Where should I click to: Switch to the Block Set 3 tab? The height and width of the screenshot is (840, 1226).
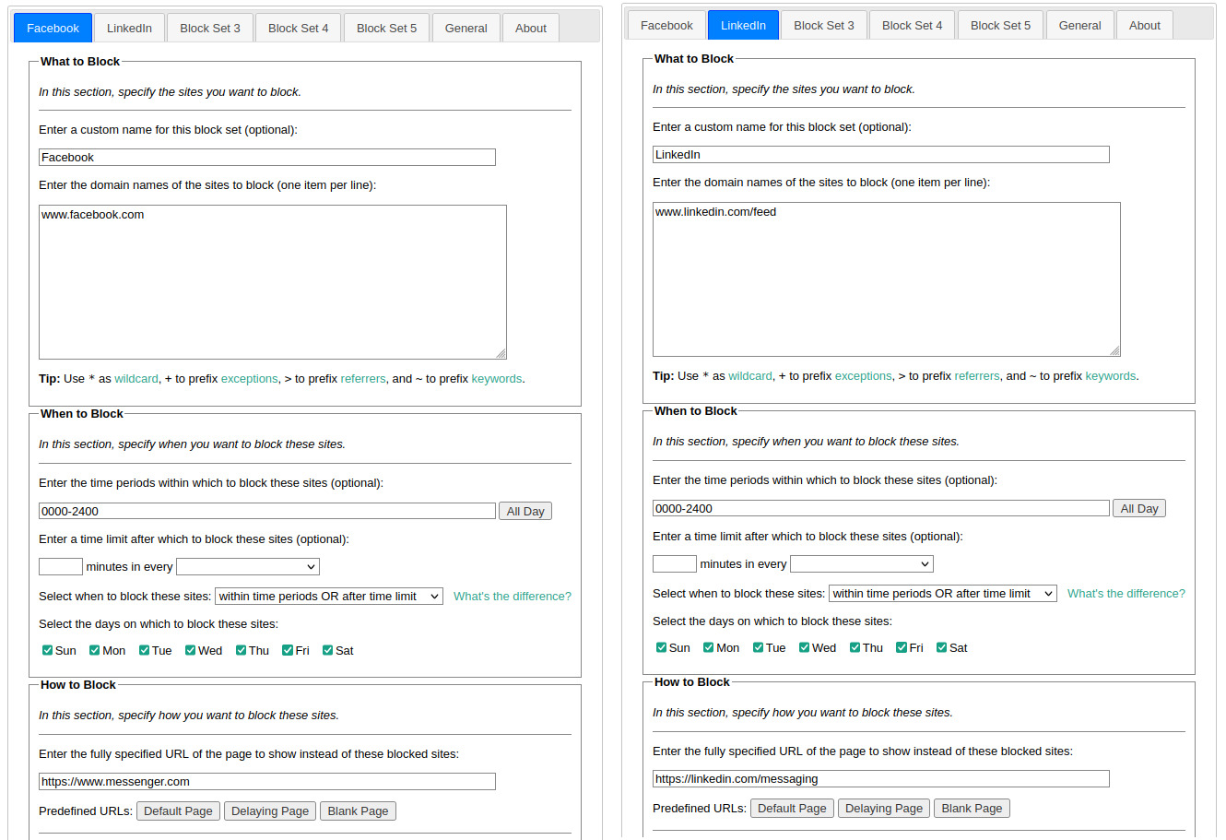point(209,27)
